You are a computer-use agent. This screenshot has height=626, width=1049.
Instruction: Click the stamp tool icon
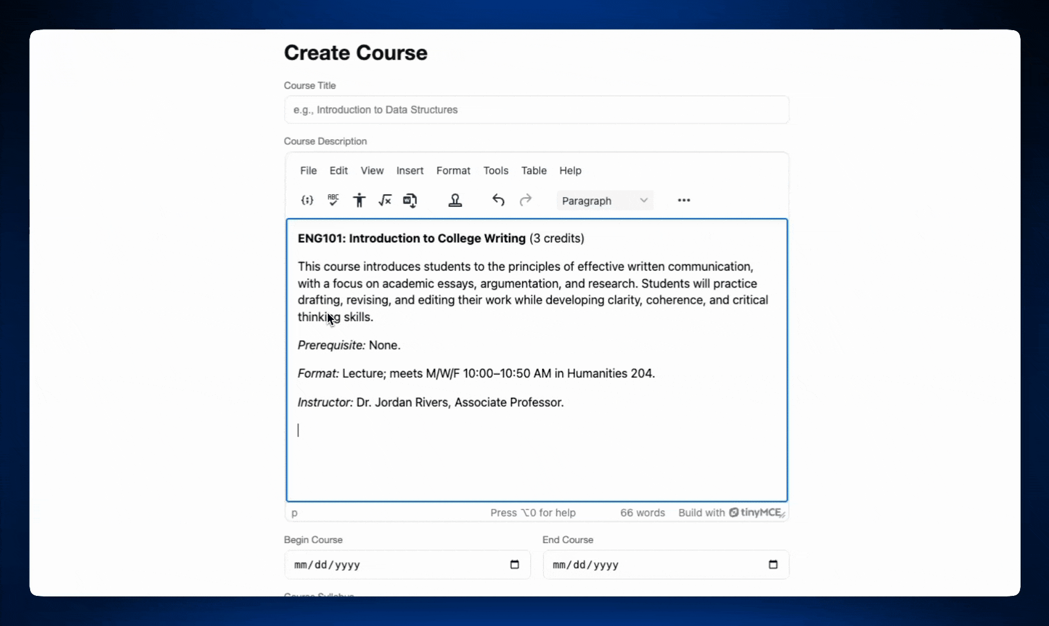point(456,200)
